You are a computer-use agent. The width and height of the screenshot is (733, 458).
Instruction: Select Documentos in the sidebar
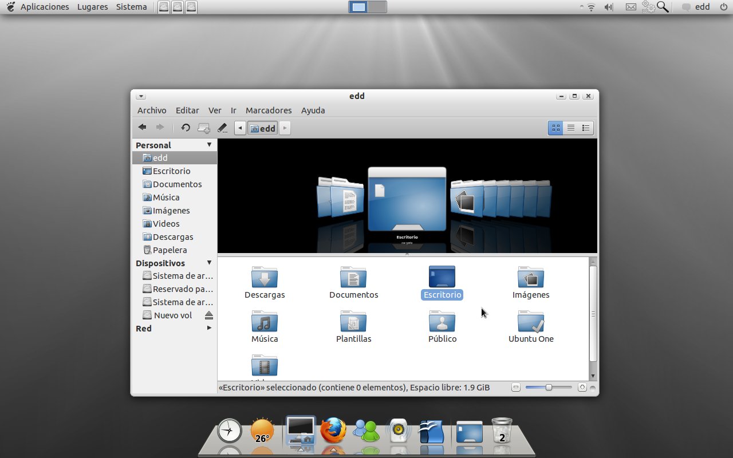click(x=175, y=184)
